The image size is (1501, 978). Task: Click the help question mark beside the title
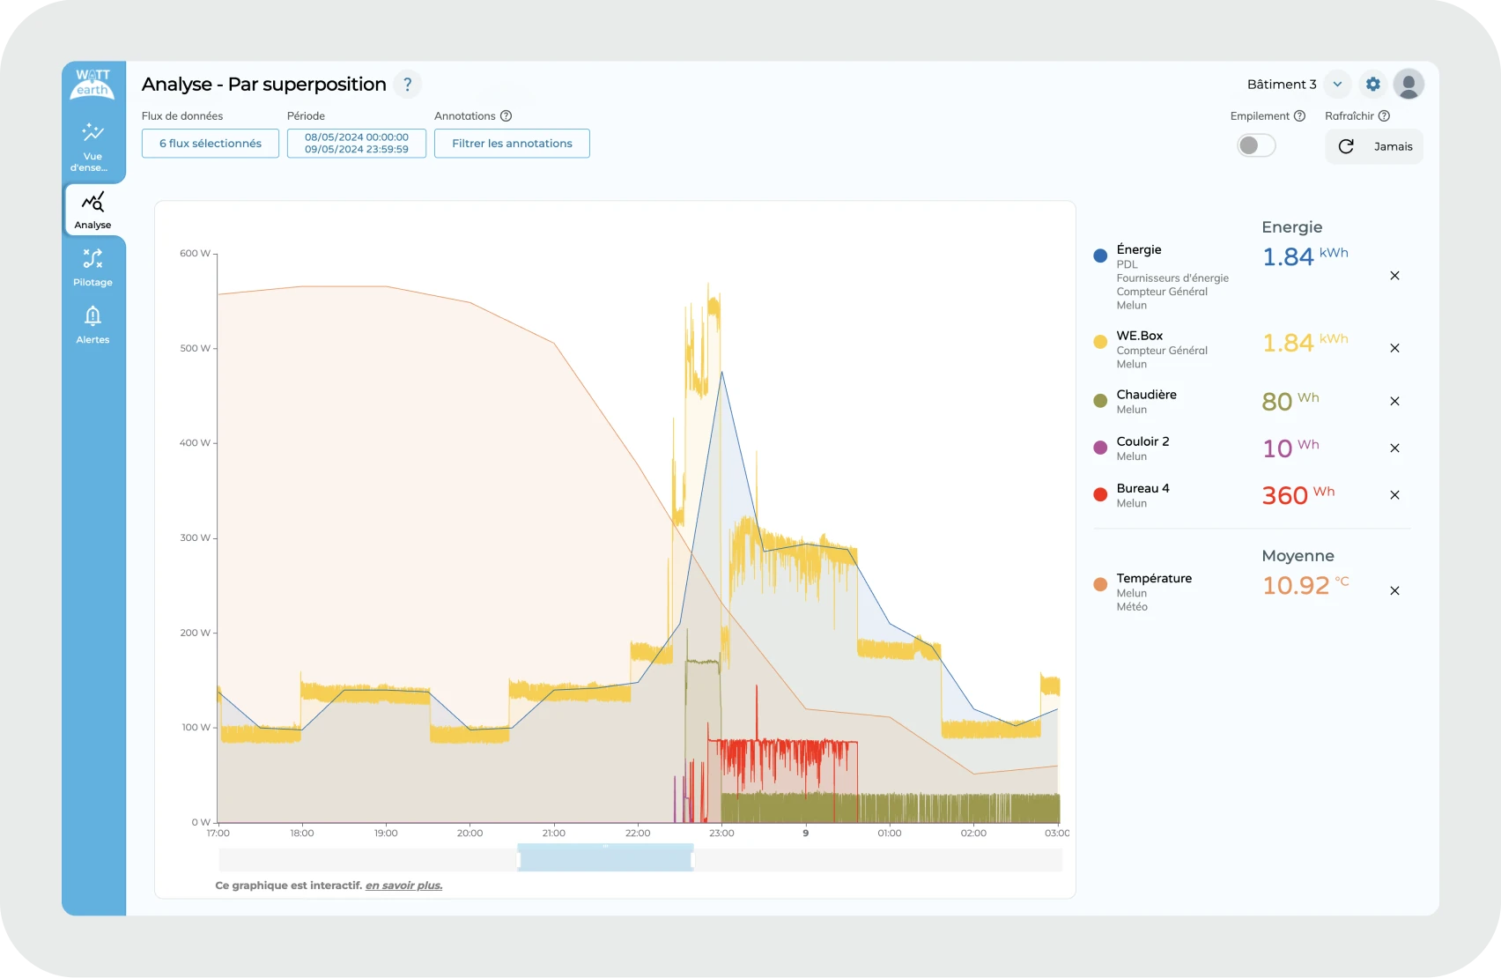(407, 85)
